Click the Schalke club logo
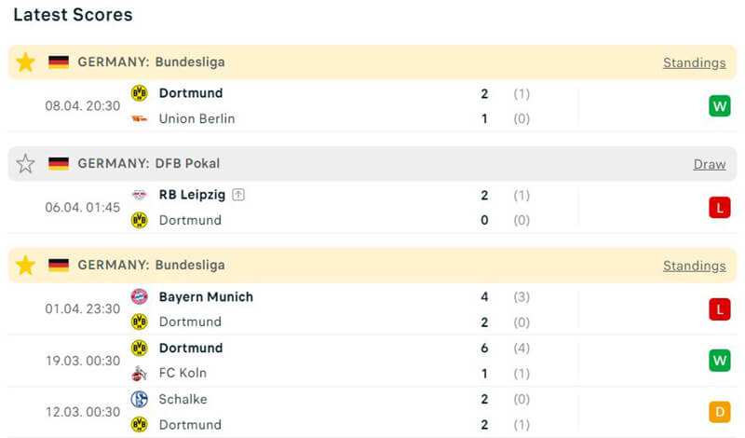The width and height of the screenshot is (745, 438). (x=140, y=399)
